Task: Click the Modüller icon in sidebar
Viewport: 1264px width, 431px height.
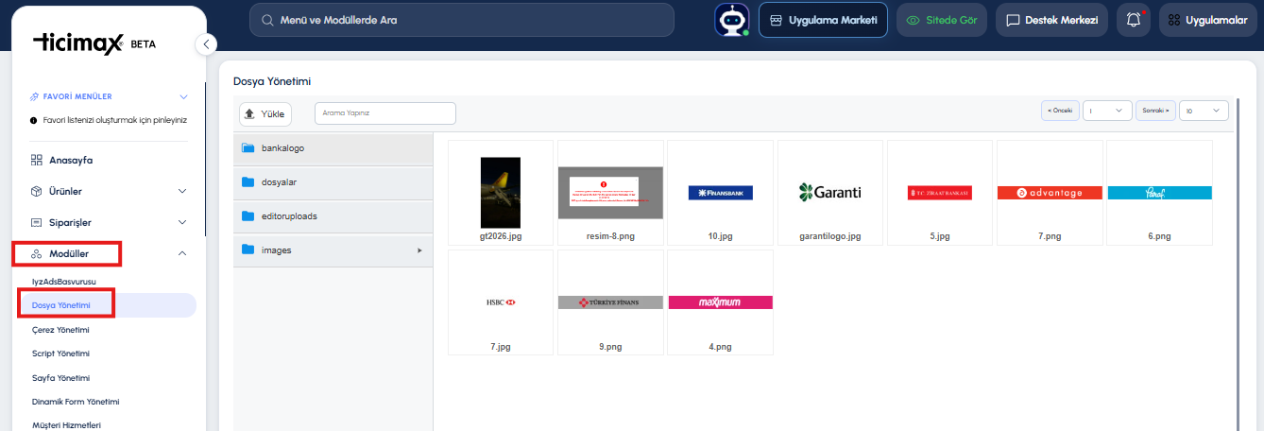Action: coord(37,253)
